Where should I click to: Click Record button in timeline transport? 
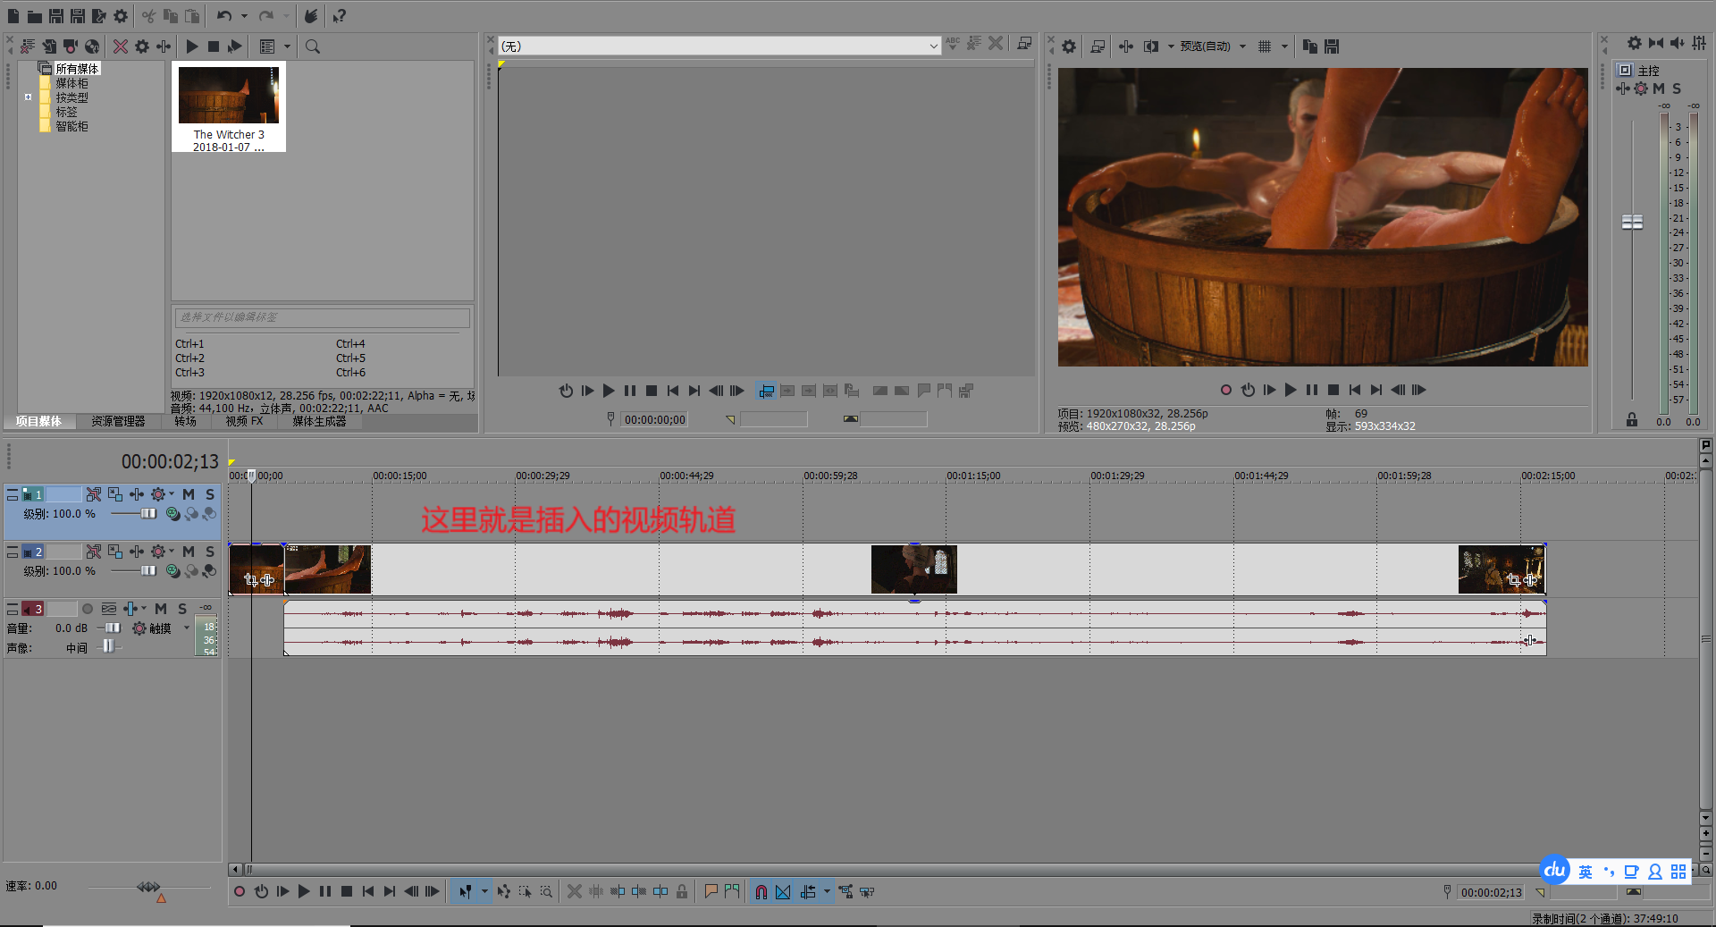pos(240,891)
